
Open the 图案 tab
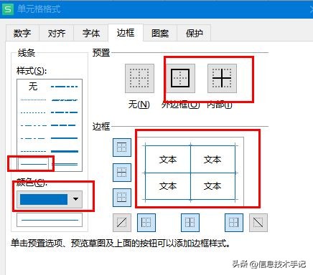(x=160, y=33)
